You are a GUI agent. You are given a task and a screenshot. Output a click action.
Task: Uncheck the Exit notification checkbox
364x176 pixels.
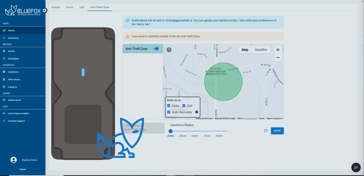click(x=184, y=105)
